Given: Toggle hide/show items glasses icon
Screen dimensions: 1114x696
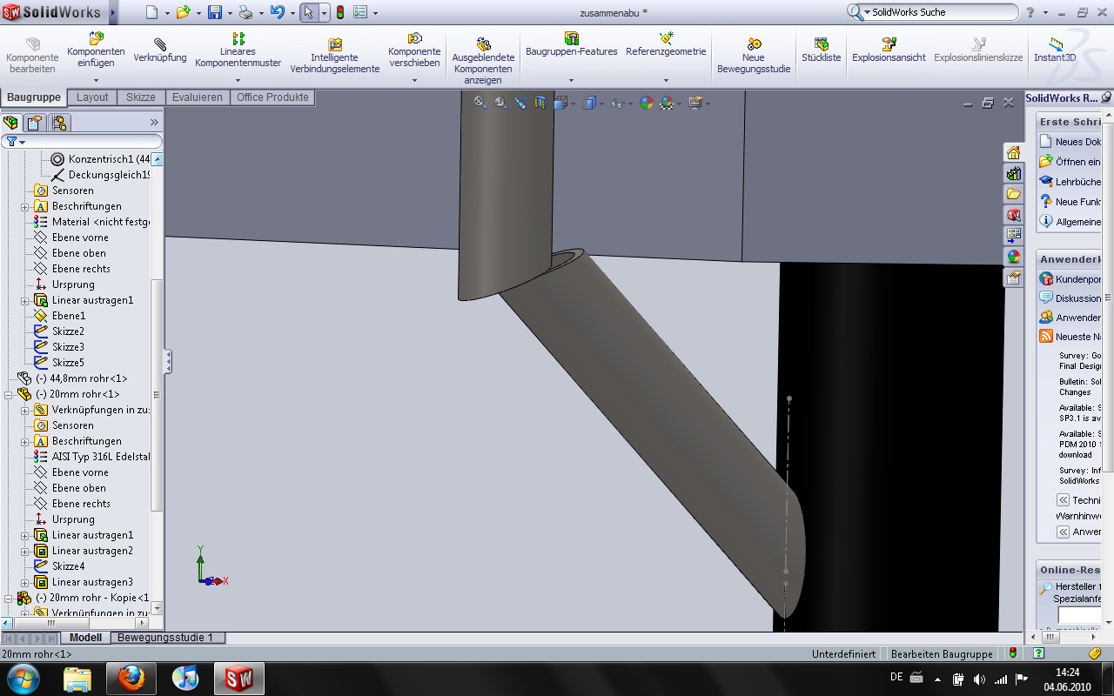Looking at the screenshot, I should [617, 103].
